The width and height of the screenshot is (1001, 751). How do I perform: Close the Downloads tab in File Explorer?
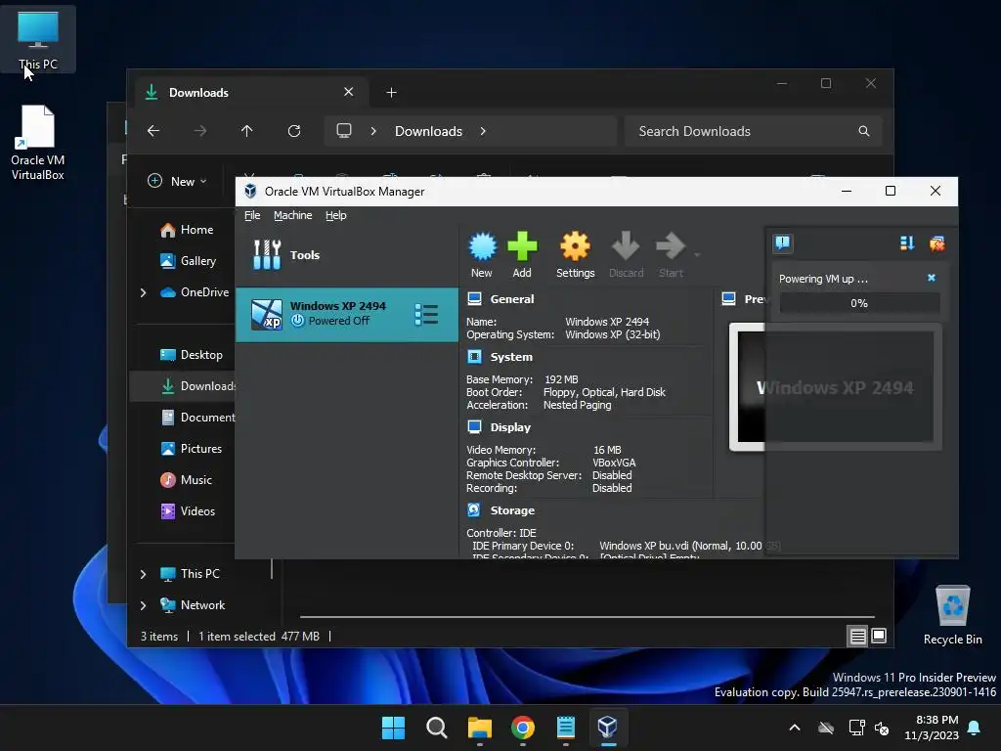(x=349, y=92)
